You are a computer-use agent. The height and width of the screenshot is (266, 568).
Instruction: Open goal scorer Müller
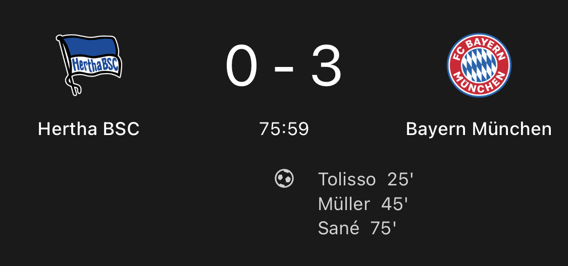click(344, 204)
